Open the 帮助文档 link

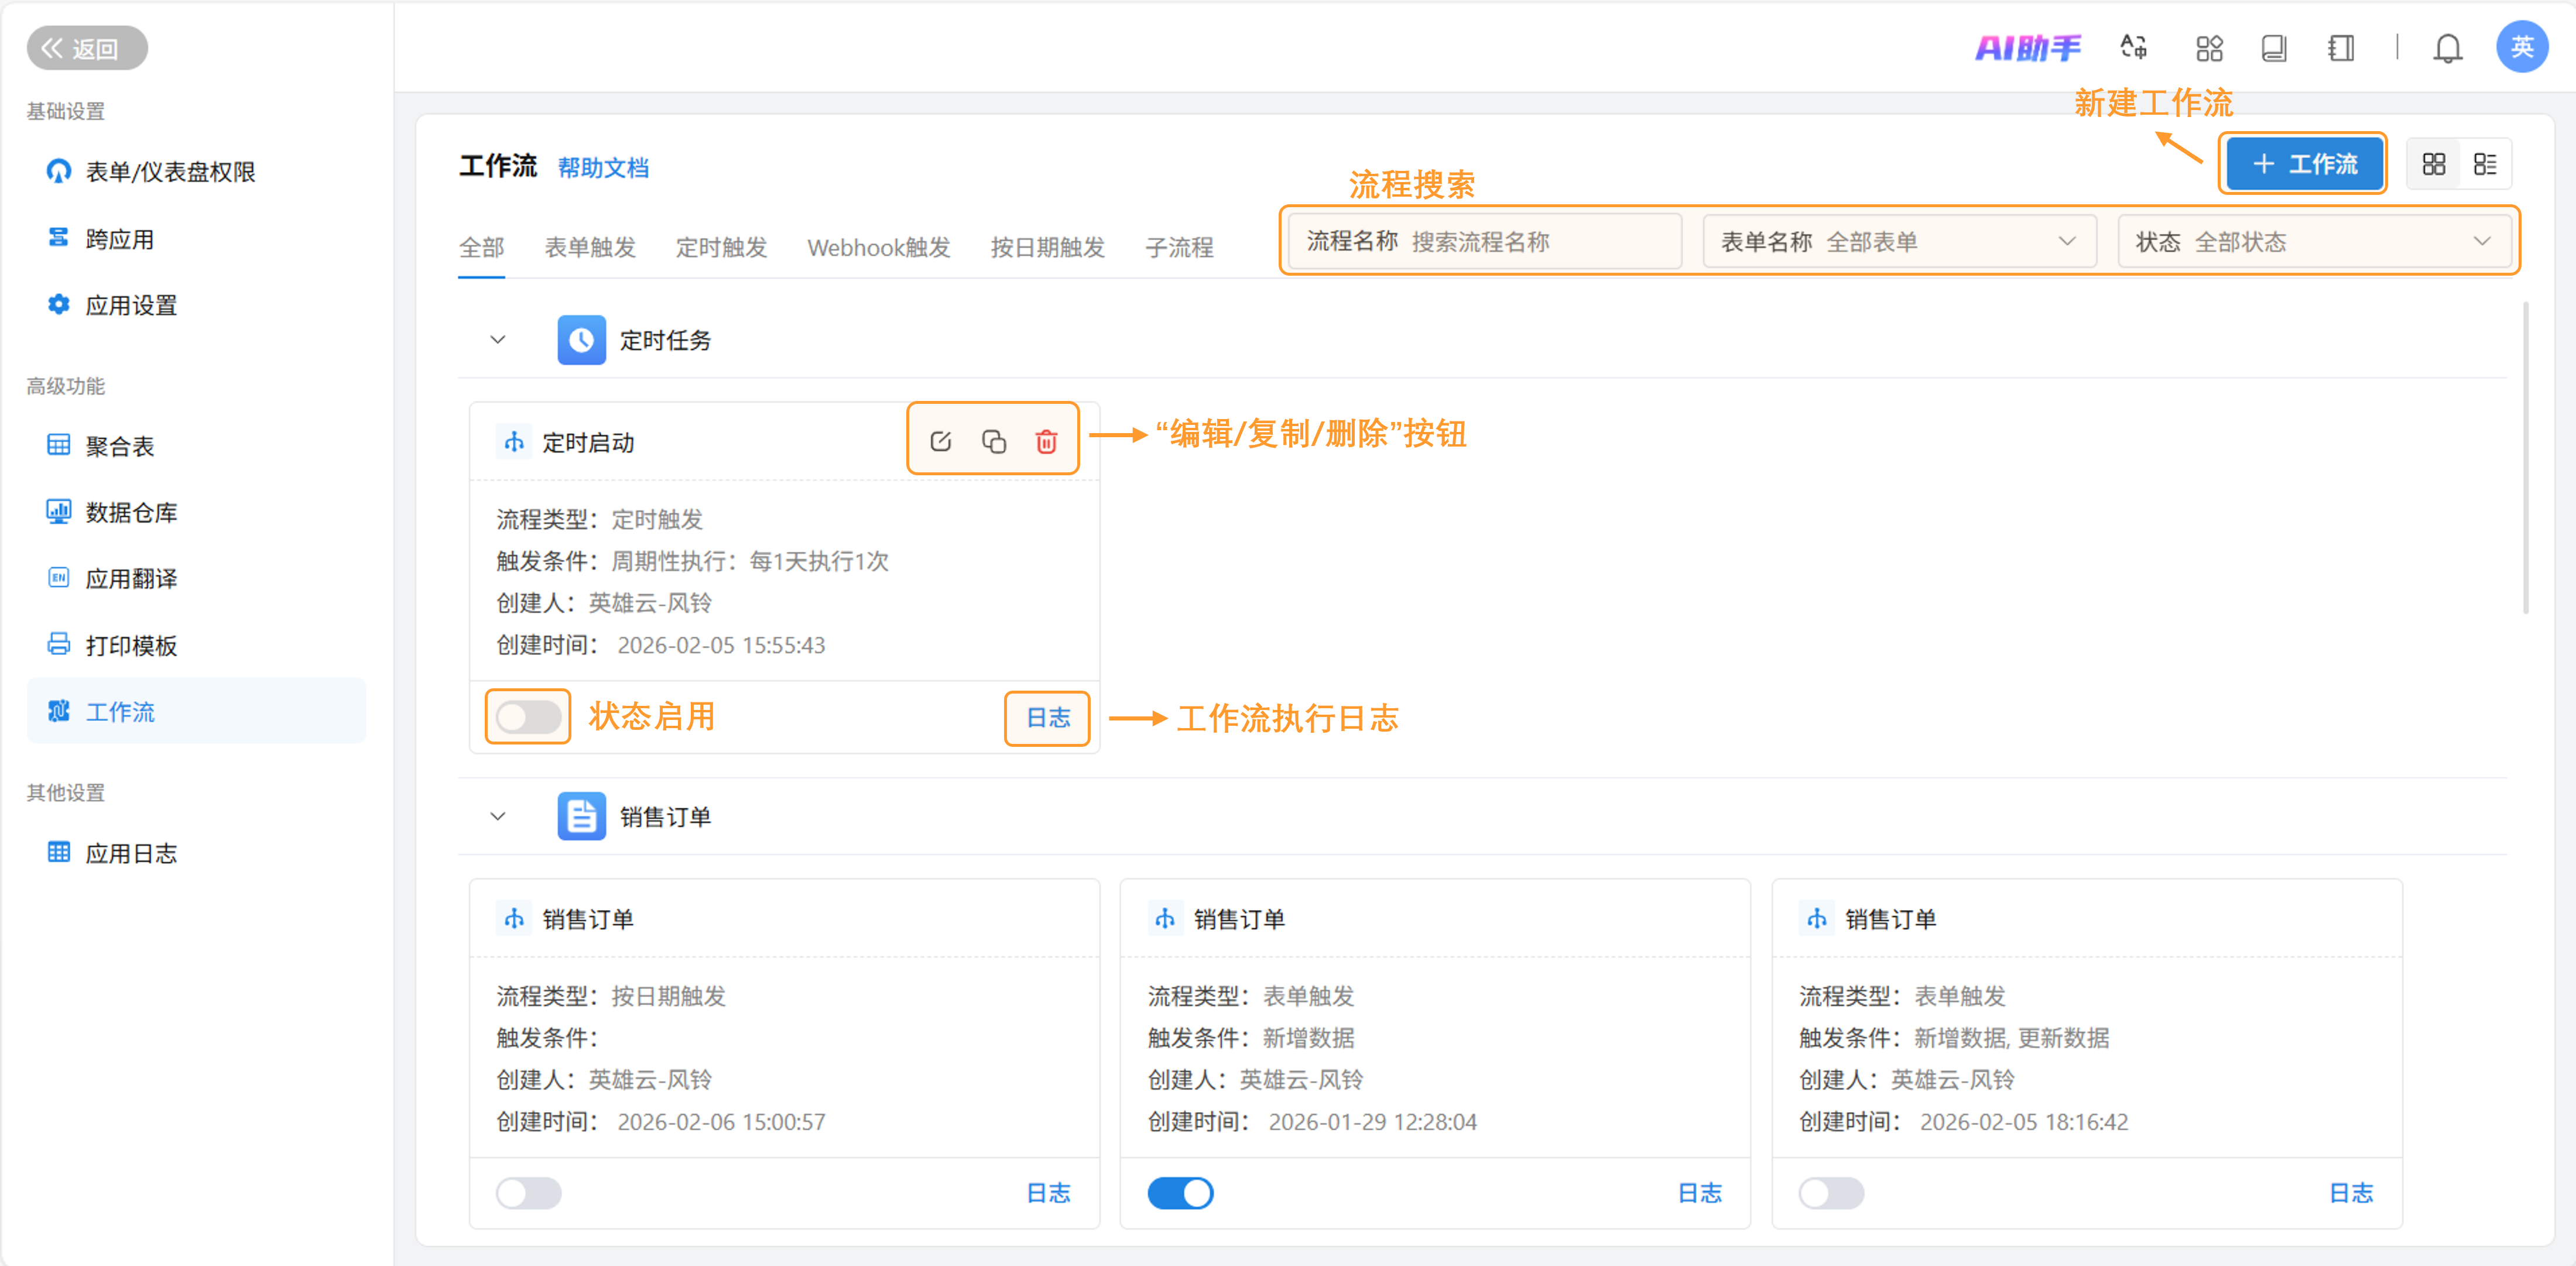pos(603,167)
